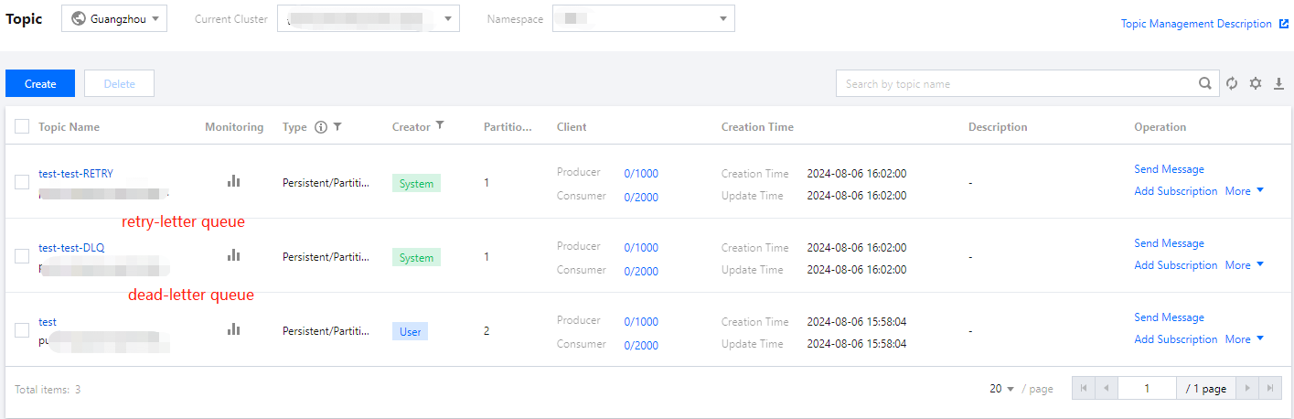Check the test-test-RETRY topic row checkbox

[22, 182]
